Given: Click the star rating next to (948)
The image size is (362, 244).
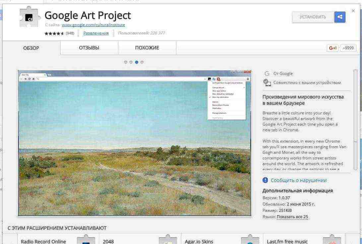Looking at the screenshot, I should tap(54, 33).
